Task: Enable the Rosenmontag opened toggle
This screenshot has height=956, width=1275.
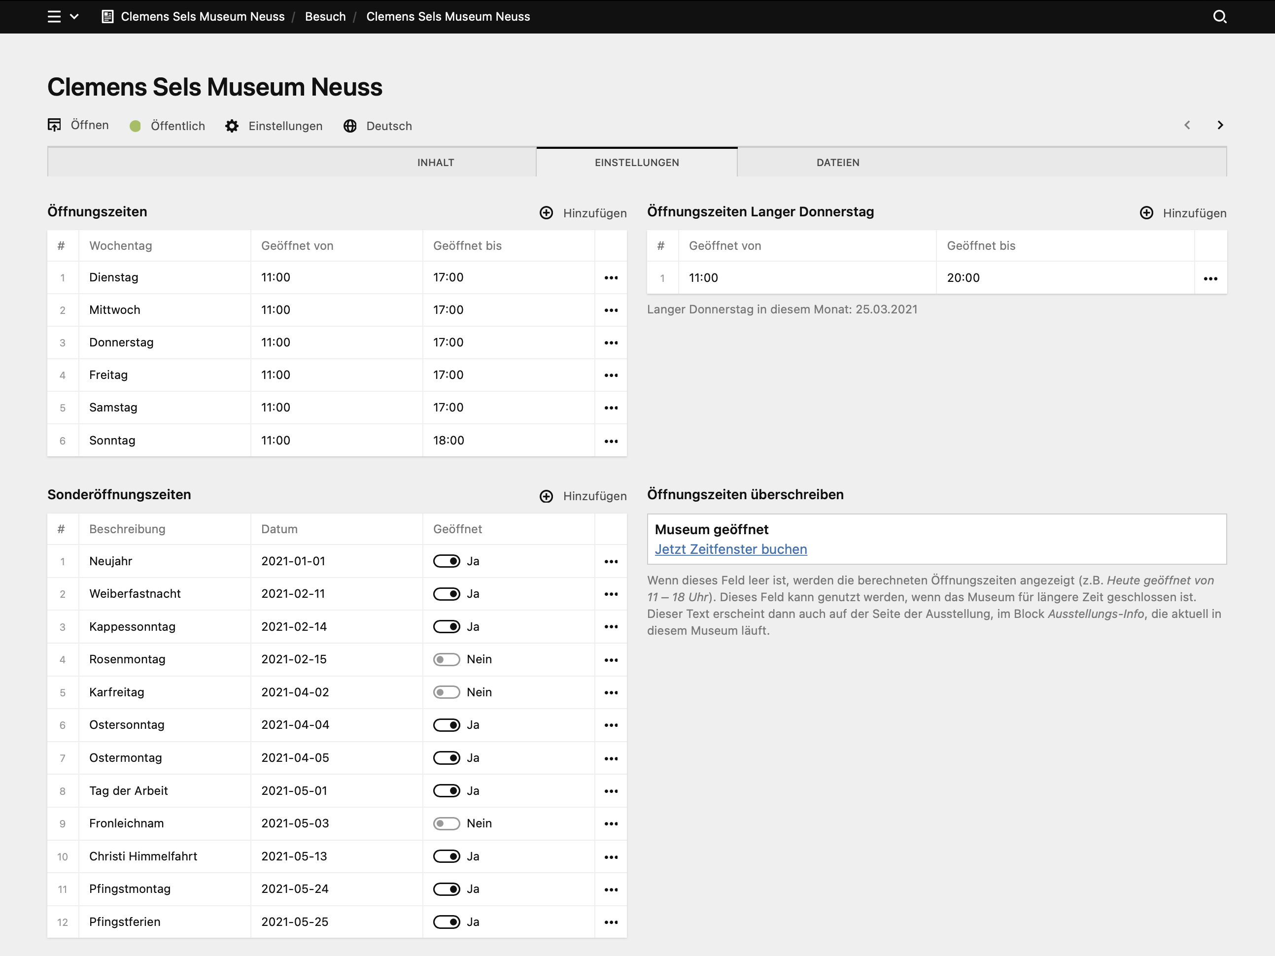Action: [x=446, y=659]
